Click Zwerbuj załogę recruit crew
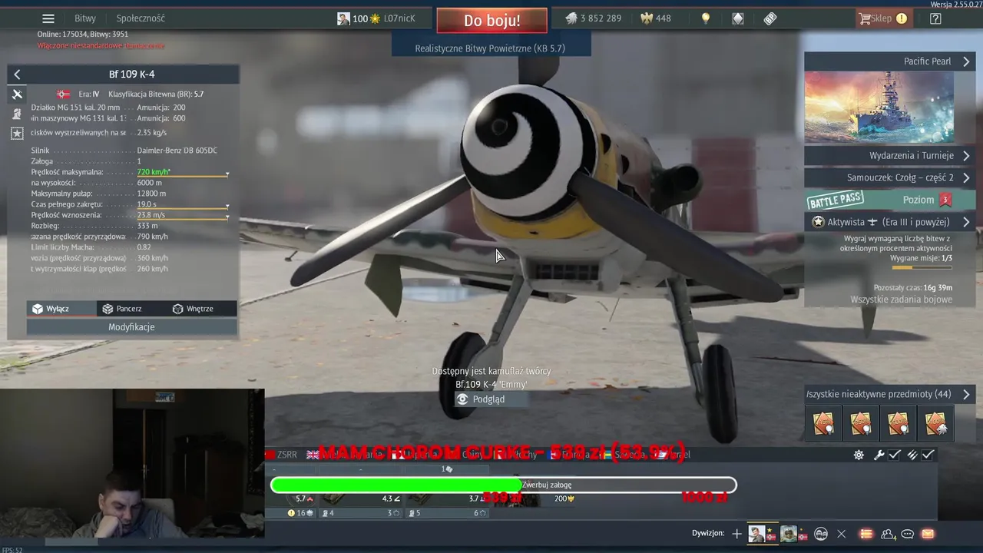Viewport: 983px width, 553px height. [546, 485]
